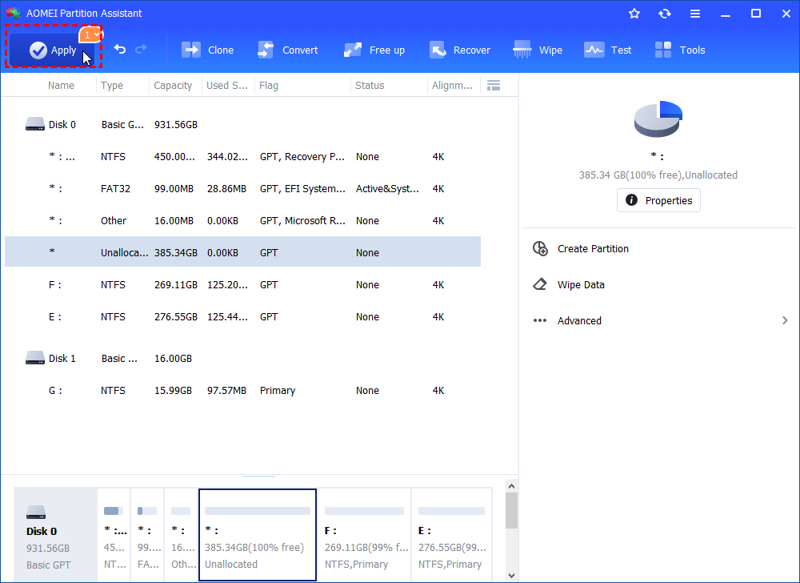Select the F: NTFS partition row

(x=243, y=285)
